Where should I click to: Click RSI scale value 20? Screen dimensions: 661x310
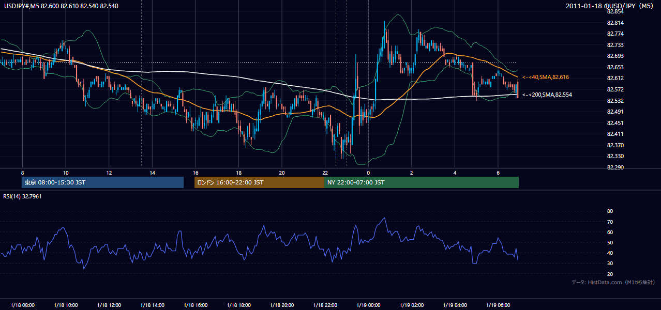click(x=610, y=274)
